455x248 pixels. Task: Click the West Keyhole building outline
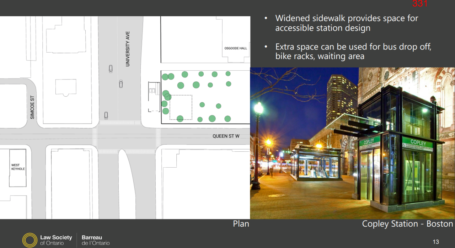(x=18, y=168)
